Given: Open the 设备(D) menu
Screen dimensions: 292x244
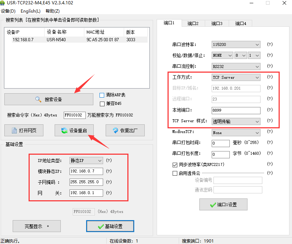Looking at the screenshot, I should tap(8, 11).
